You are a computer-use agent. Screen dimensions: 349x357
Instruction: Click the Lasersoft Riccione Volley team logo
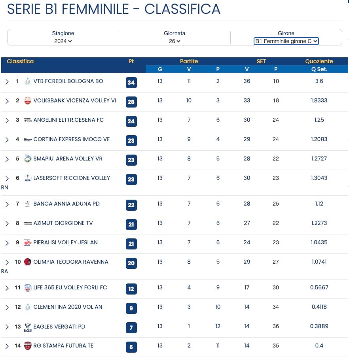point(28,178)
